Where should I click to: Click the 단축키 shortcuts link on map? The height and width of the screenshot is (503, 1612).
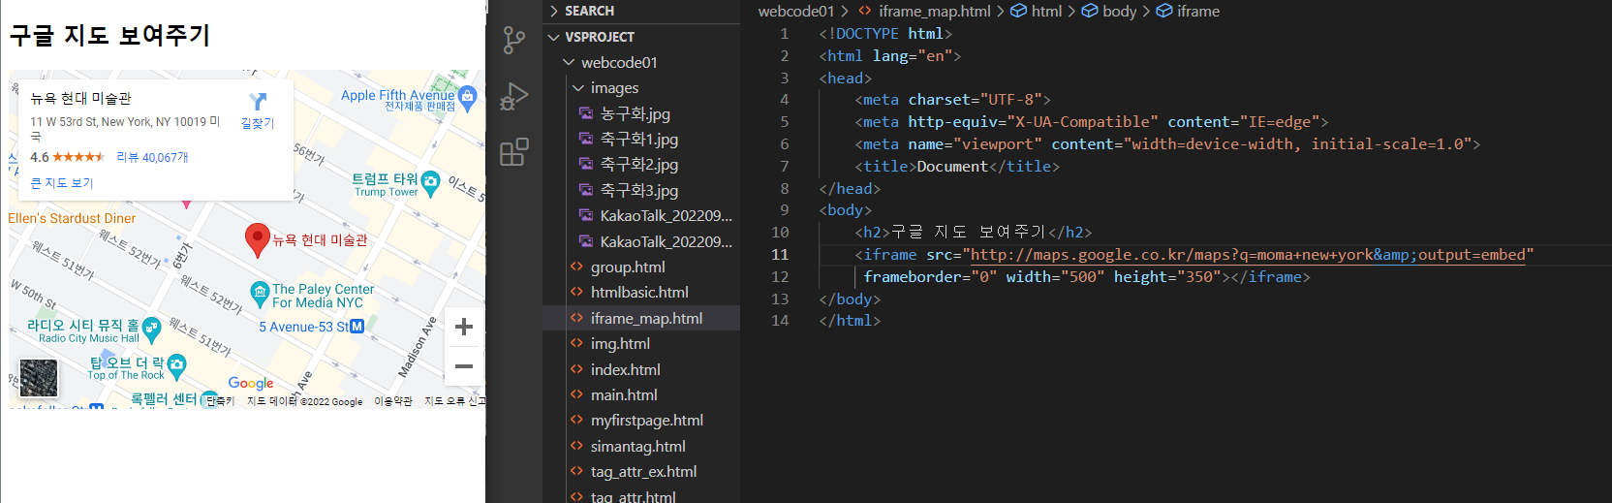(x=220, y=401)
